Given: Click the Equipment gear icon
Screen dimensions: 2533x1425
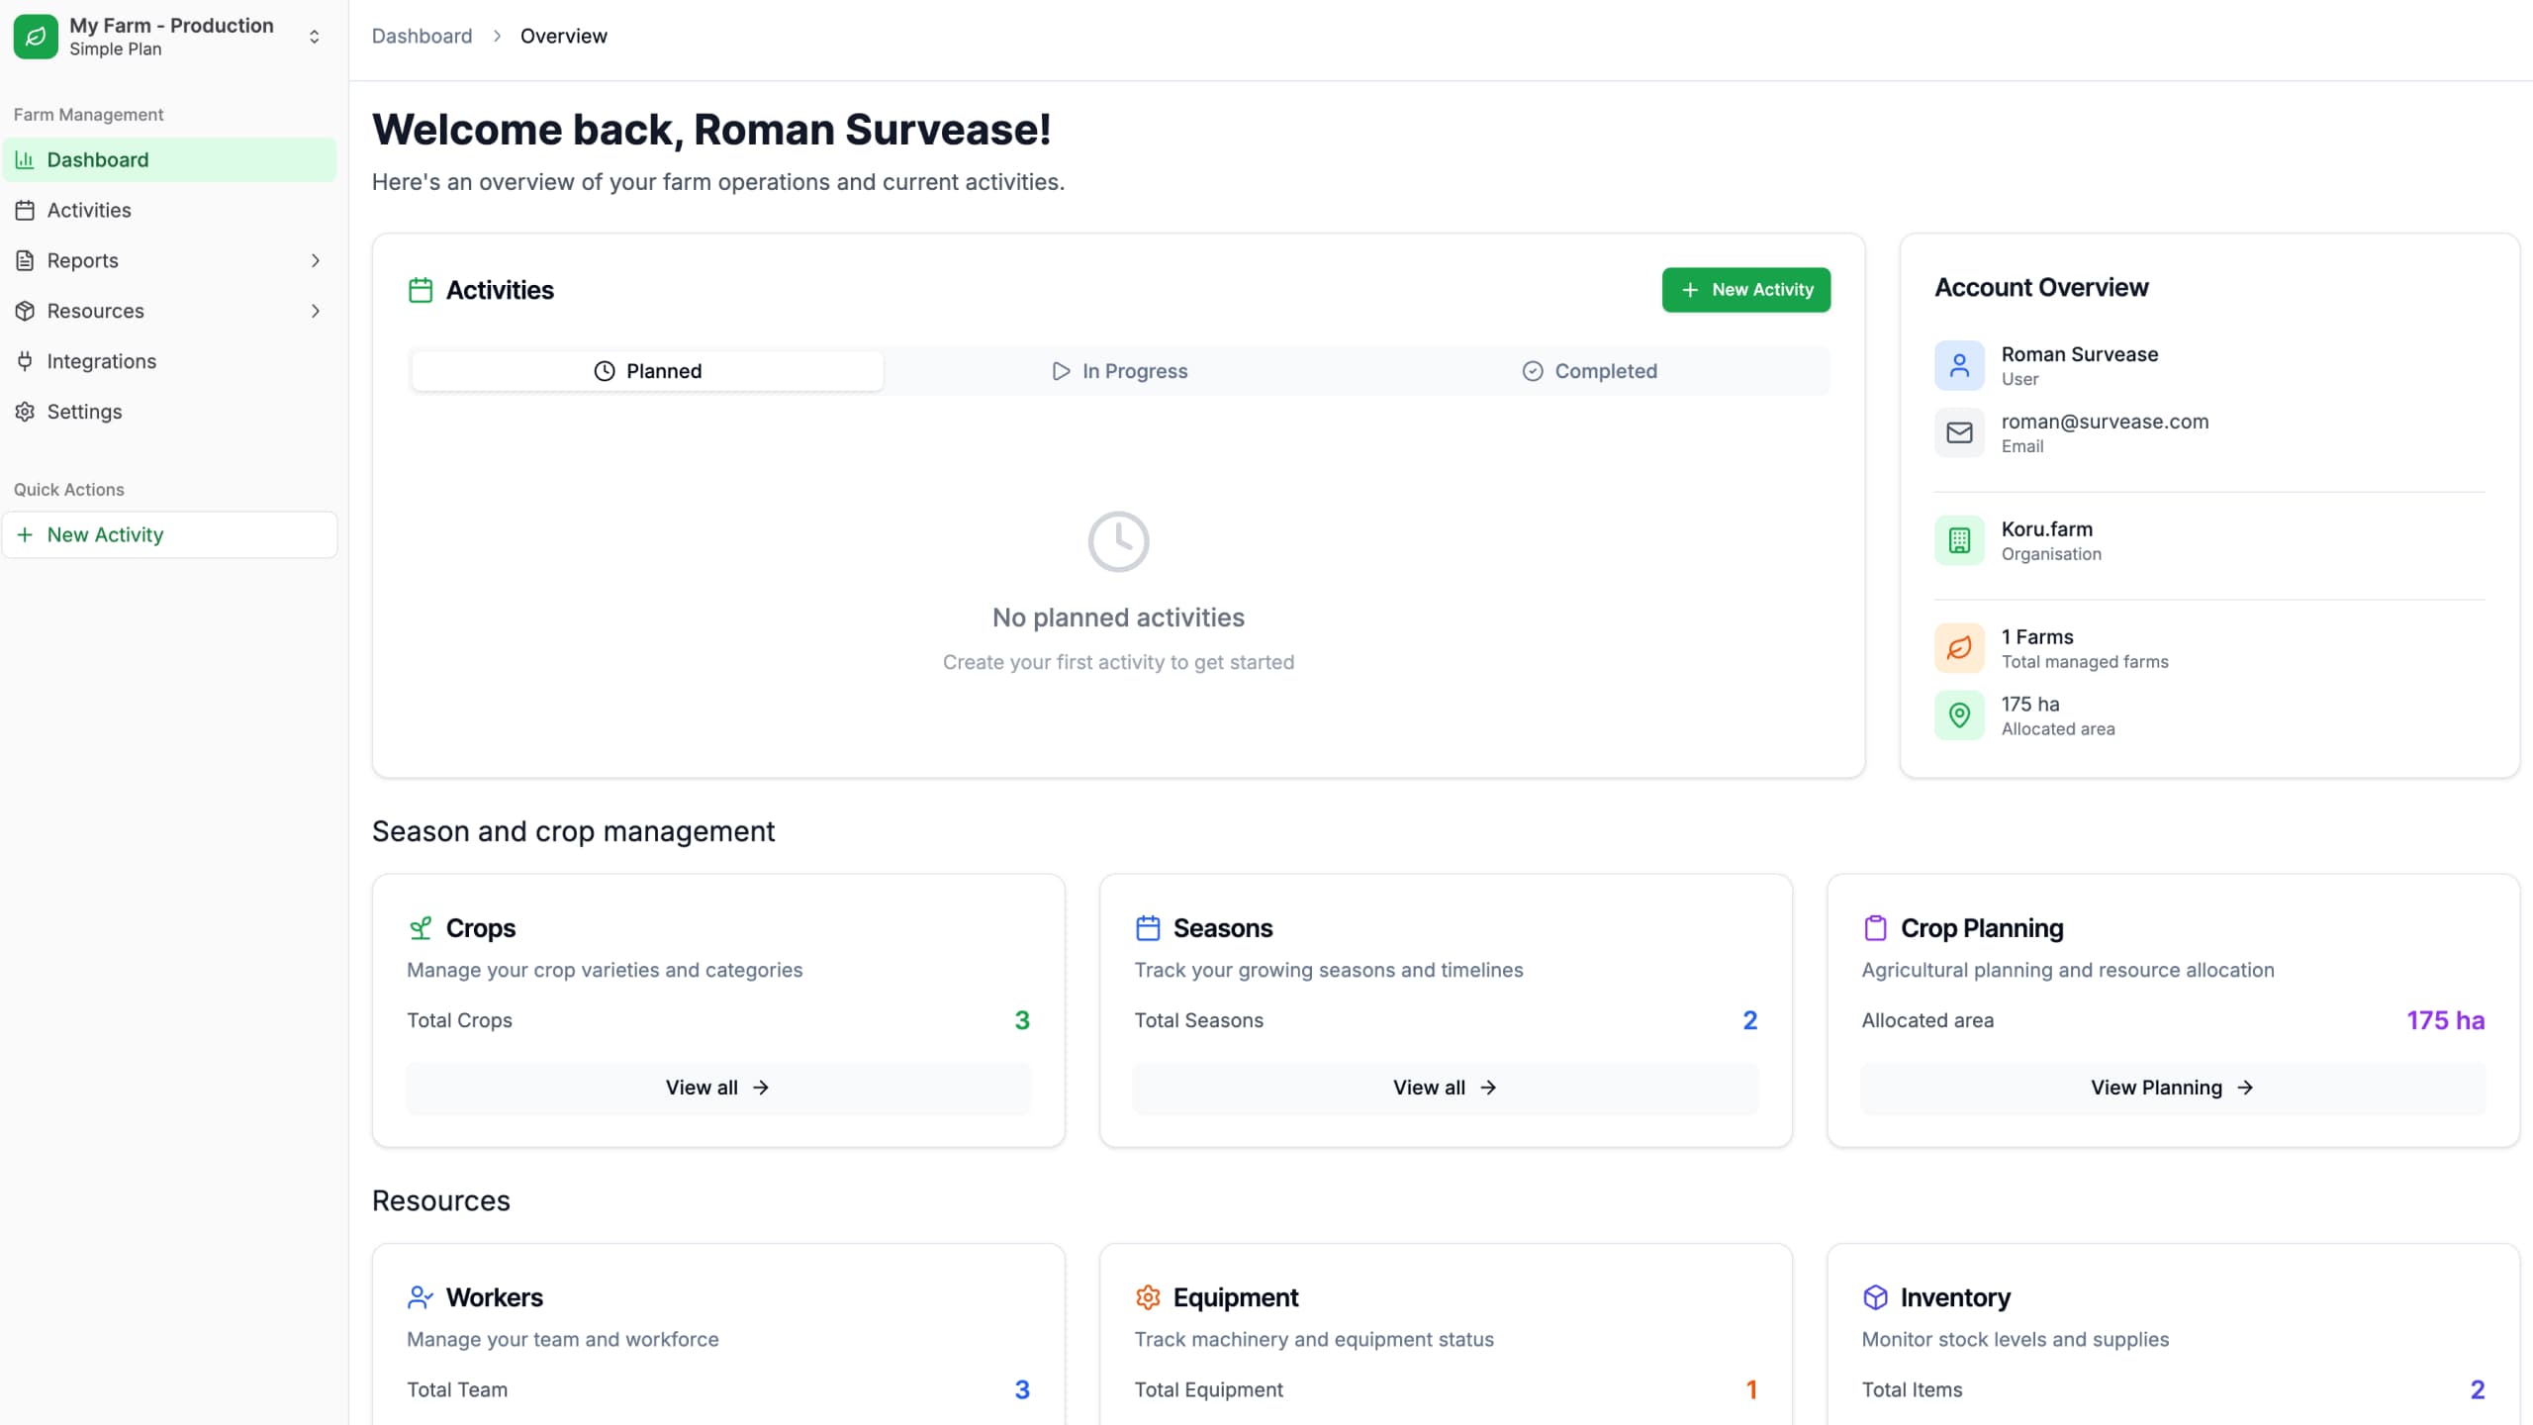Looking at the screenshot, I should click(x=1148, y=1297).
